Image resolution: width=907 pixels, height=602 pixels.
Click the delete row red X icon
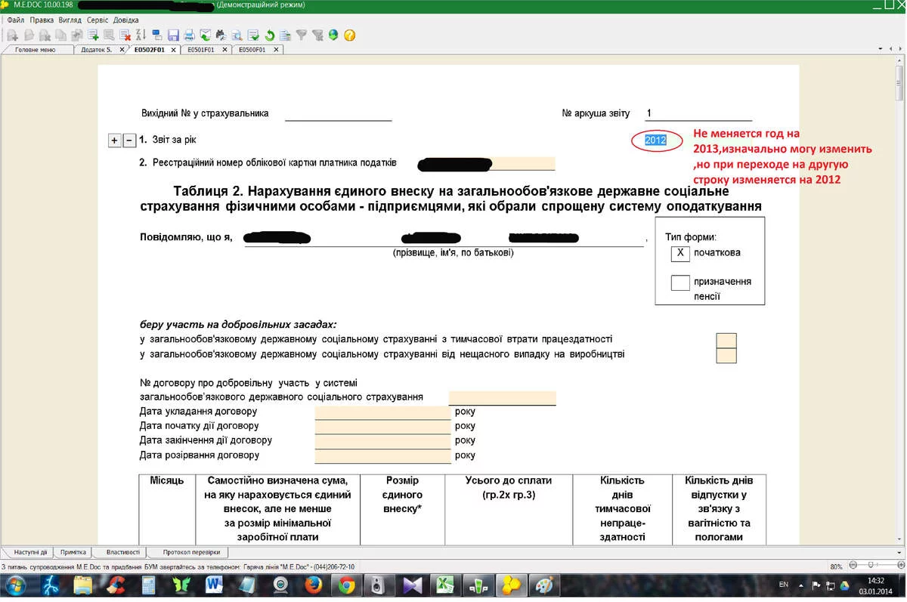tap(125, 35)
